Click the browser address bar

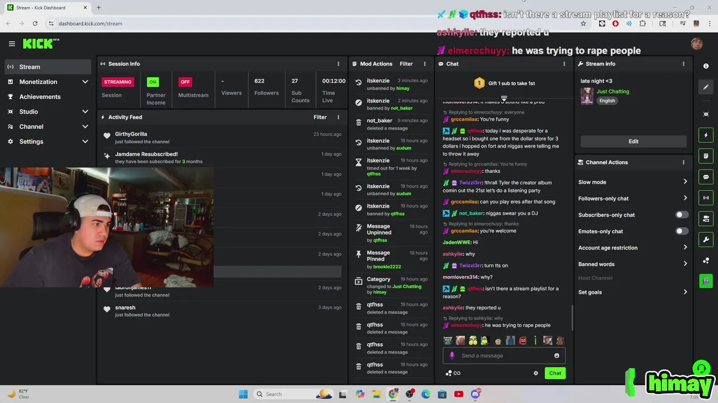tap(314, 24)
